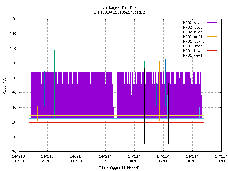
Task: Click the 100 y-axis tick label
Action: pyautogui.click(x=13, y=63)
